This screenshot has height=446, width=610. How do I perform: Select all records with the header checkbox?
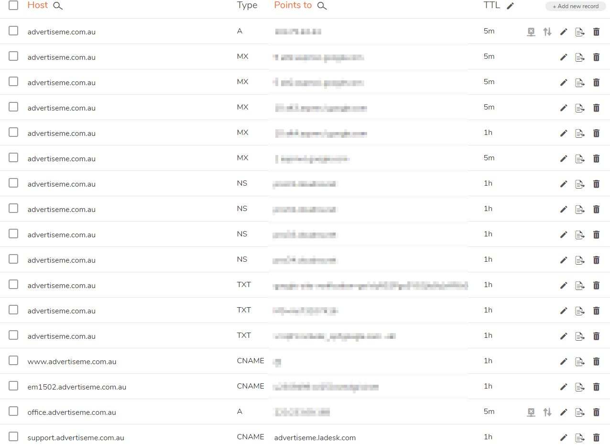pos(13,6)
